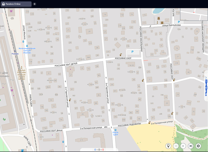
Task: Click the museum icon left of building 2
Action: point(162,23)
